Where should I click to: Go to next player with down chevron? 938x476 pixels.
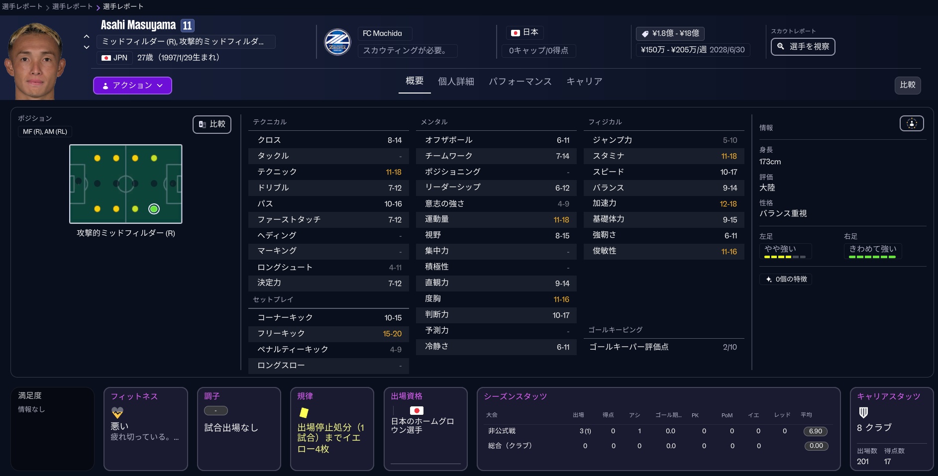click(x=87, y=47)
